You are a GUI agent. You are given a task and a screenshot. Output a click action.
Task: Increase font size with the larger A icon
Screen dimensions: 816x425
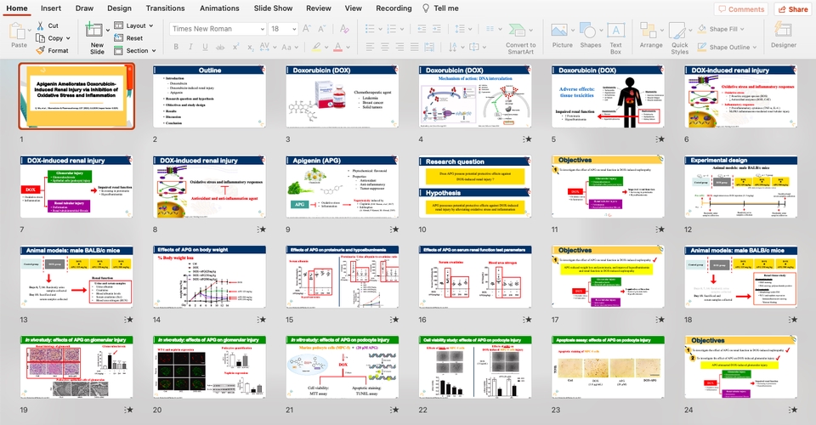(x=307, y=29)
